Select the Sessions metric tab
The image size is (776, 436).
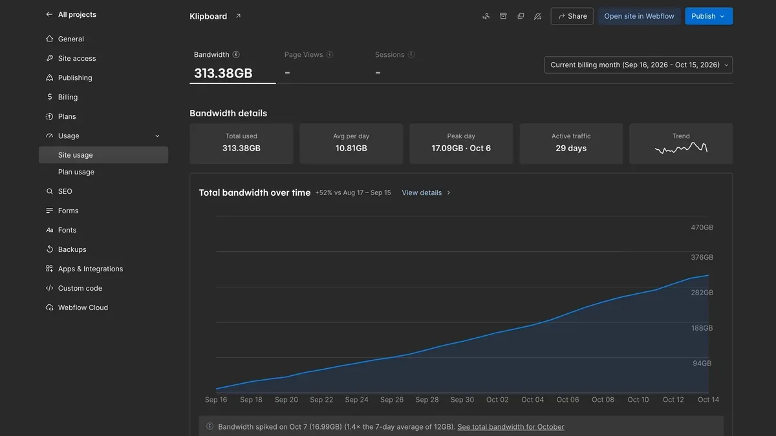414,65
